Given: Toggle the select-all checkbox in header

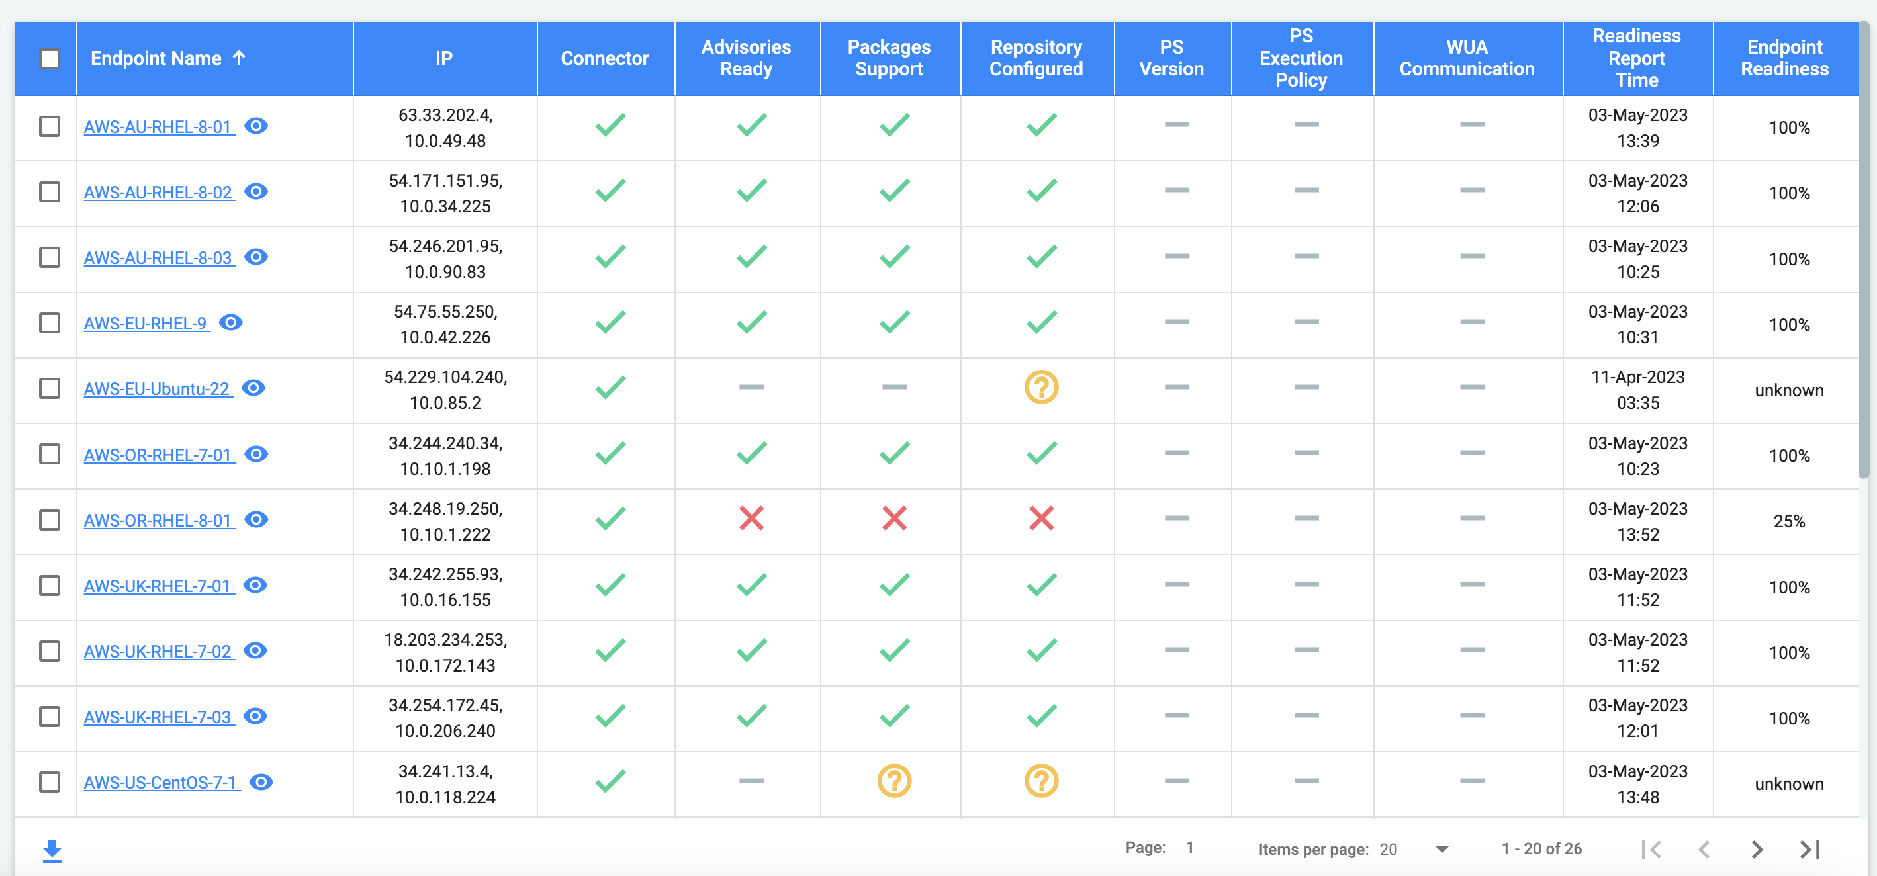Looking at the screenshot, I should click(48, 58).
